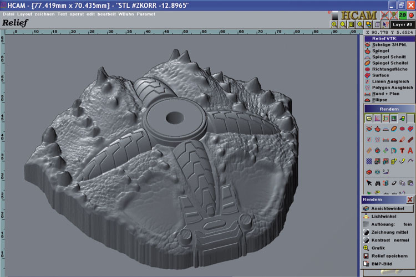Open the bearbeit menu

pyautogui.click(x=106, y=14)
